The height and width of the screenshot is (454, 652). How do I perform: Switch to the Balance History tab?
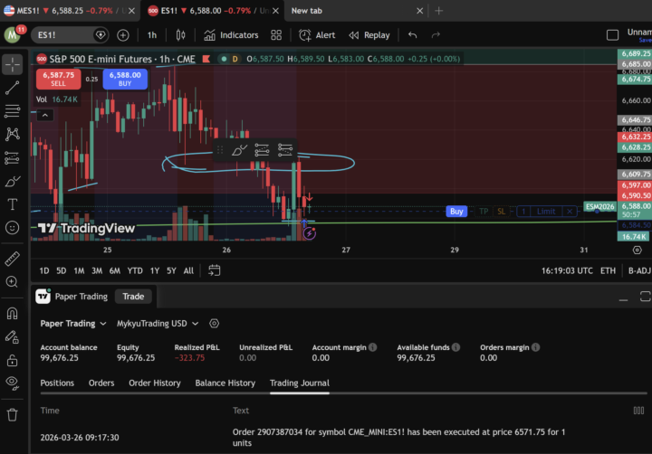(x=225, y=383)
